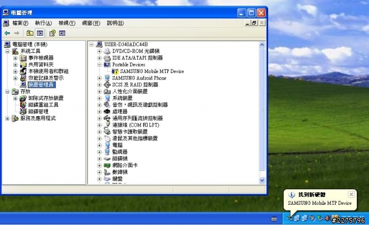Select 人性化介面裝置 category
Image resolution: width=369 pixels, height=225 pixels.
(x=130, y=91)
